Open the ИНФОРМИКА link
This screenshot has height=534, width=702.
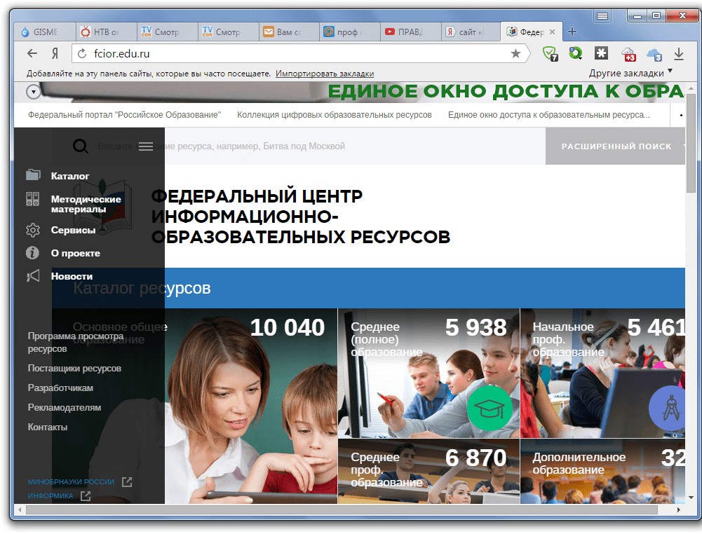[50, 495]
